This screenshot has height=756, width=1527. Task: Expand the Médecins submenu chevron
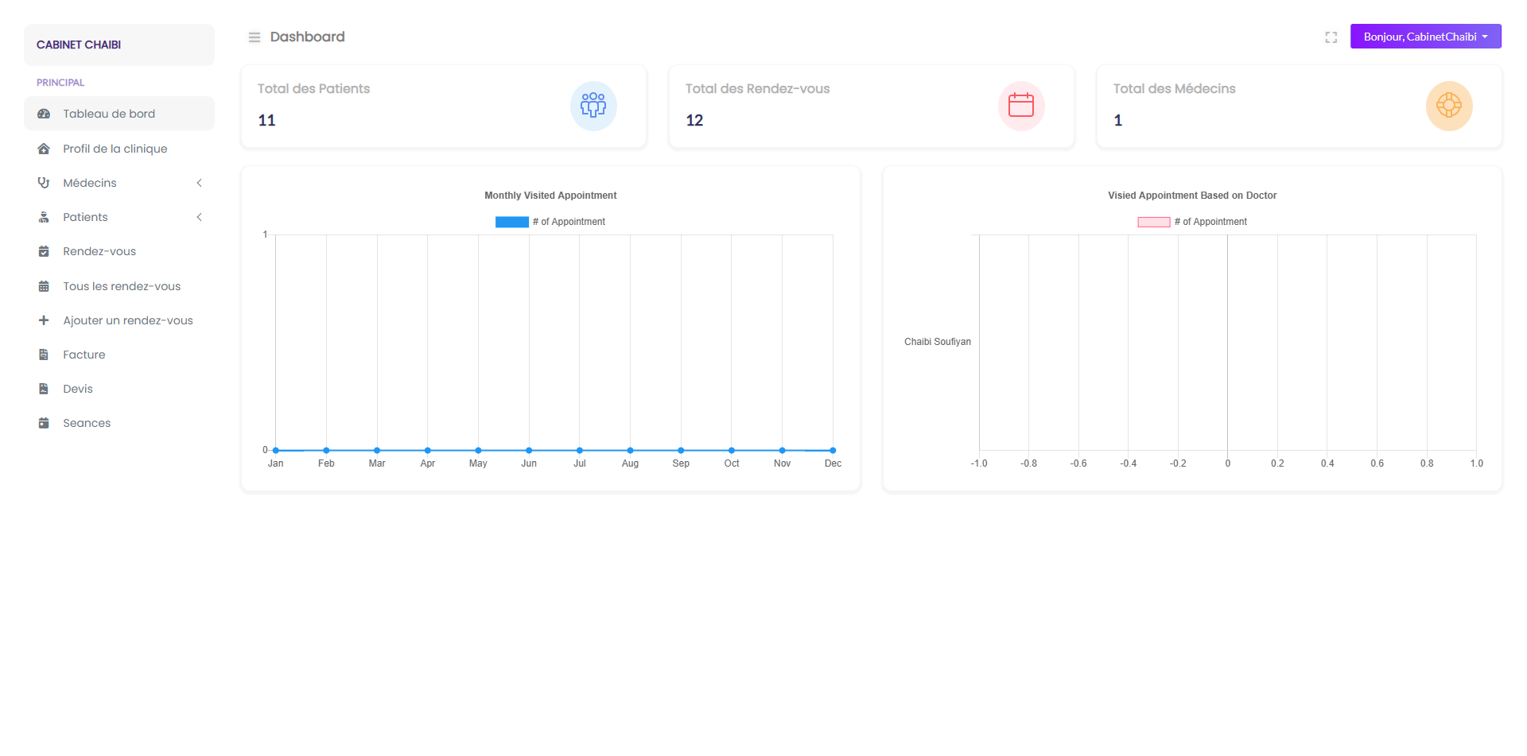(x=199, y=183)
